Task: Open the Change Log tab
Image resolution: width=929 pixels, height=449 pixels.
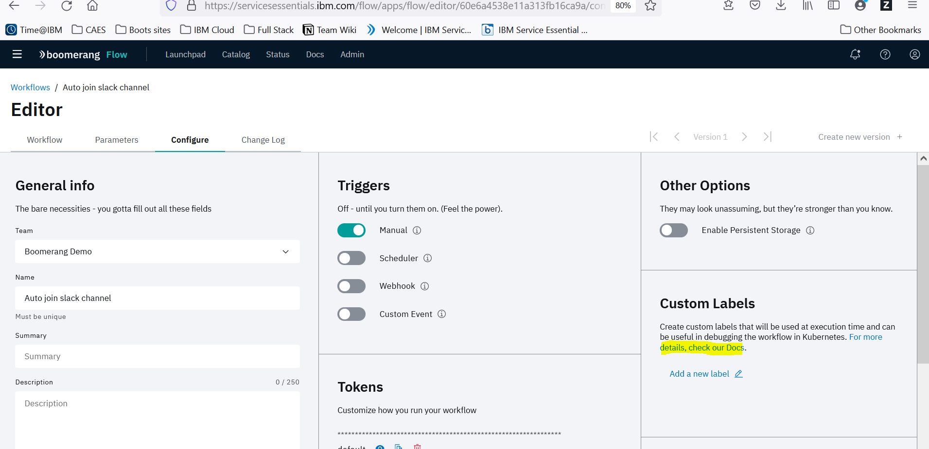Action: coord(263,140)
